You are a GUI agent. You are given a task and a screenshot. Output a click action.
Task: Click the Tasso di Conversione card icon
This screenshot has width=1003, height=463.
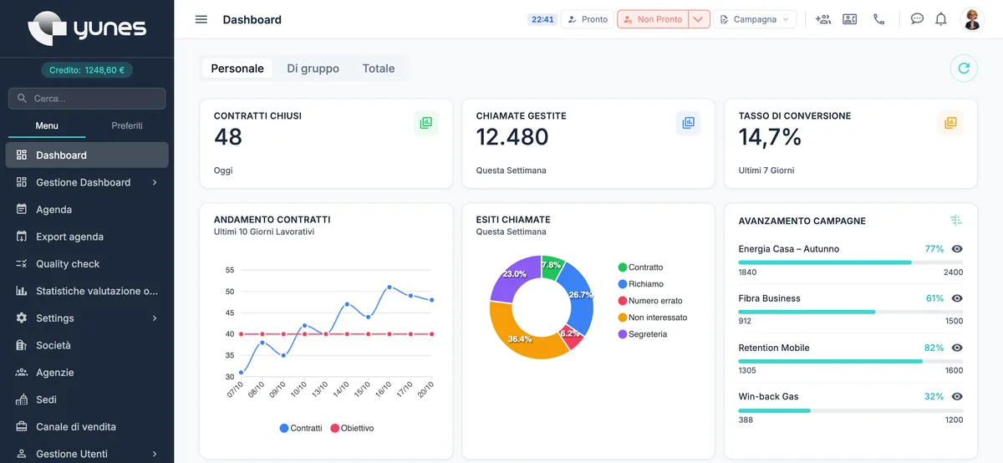pyautogui.click(x=950, y=123)
